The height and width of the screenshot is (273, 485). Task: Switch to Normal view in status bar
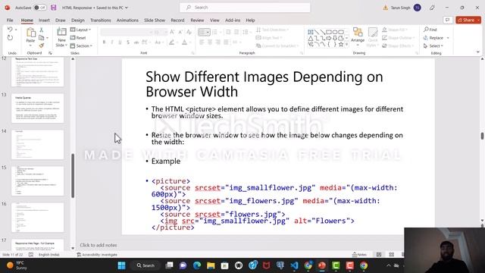point(379,255)
